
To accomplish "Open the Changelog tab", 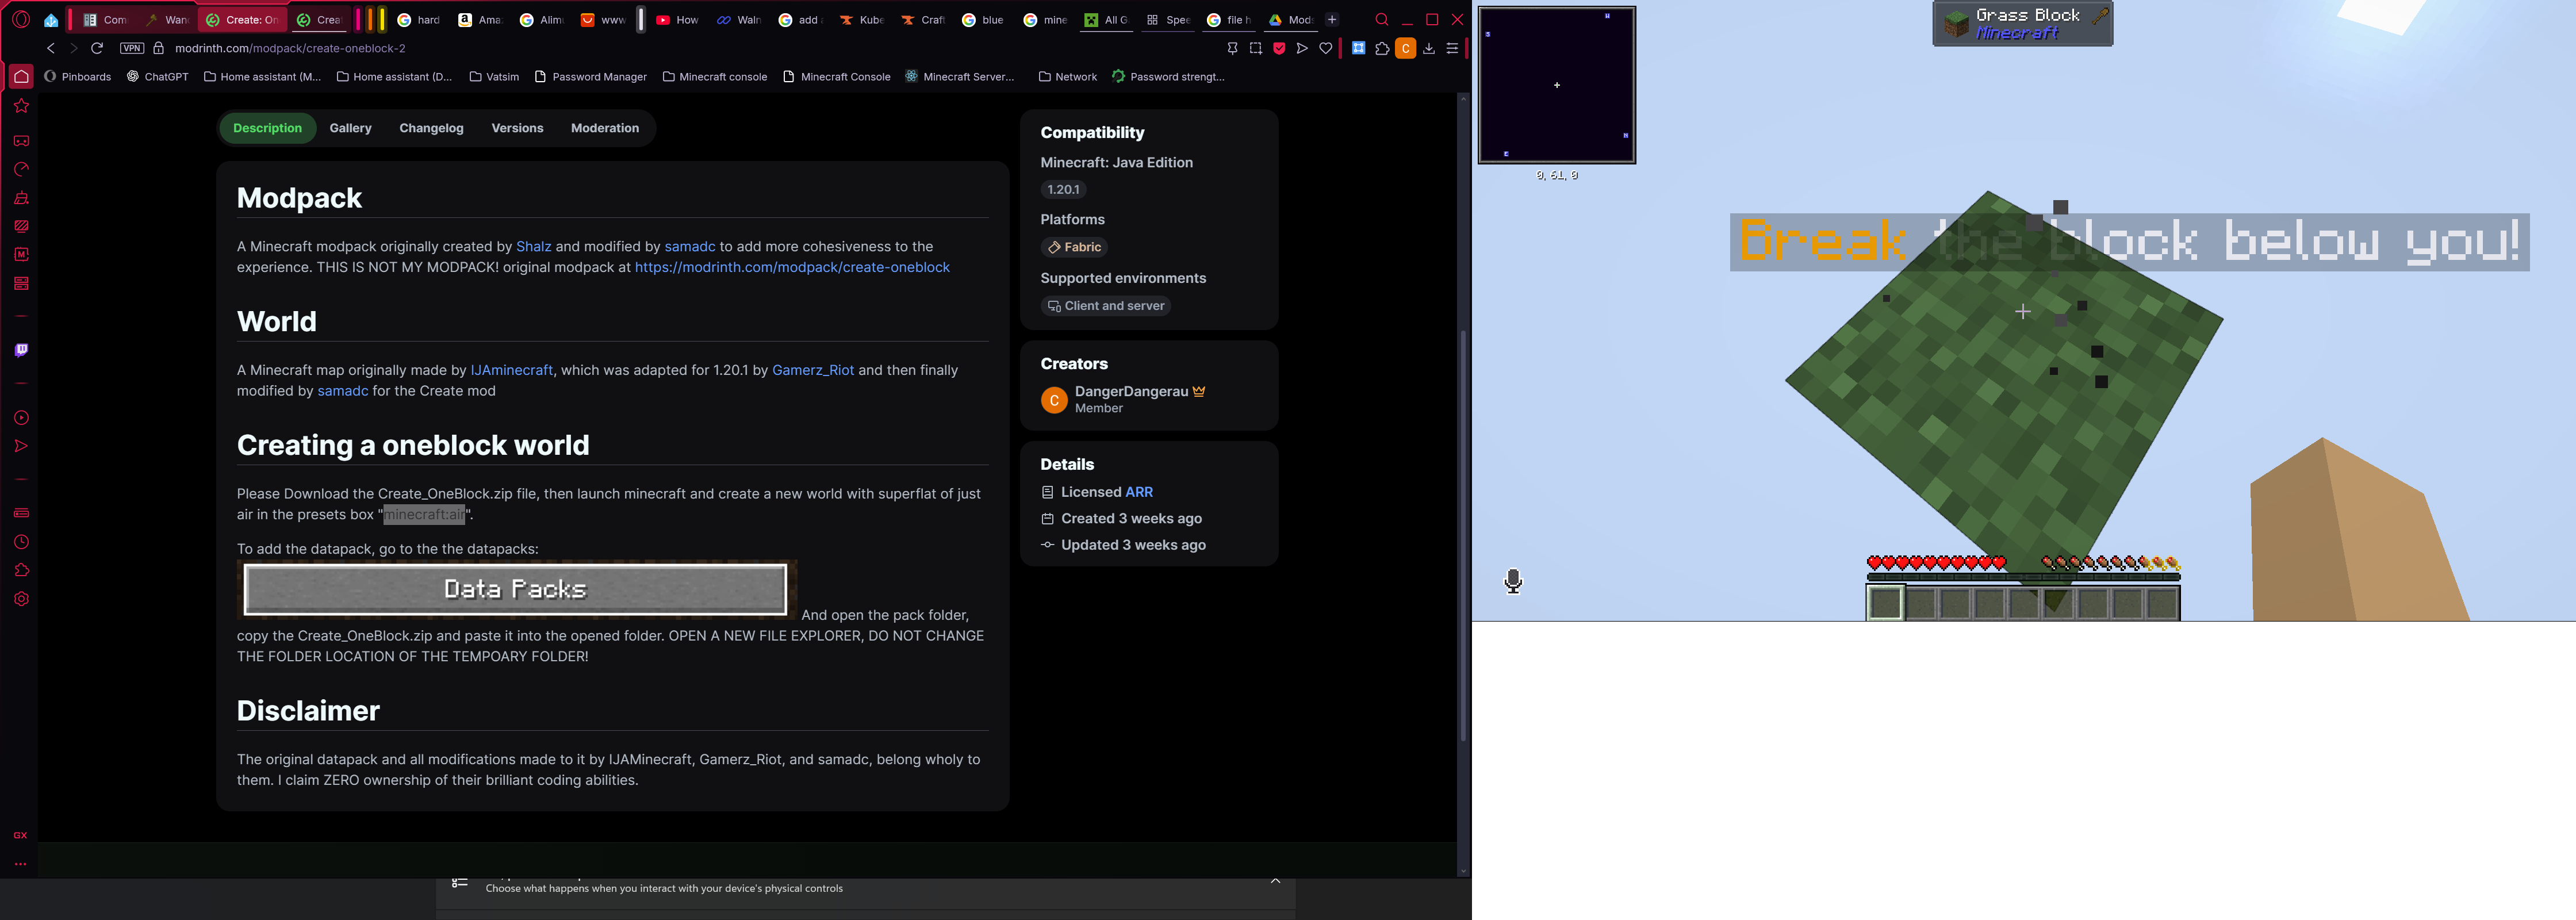I will (431, 128).
